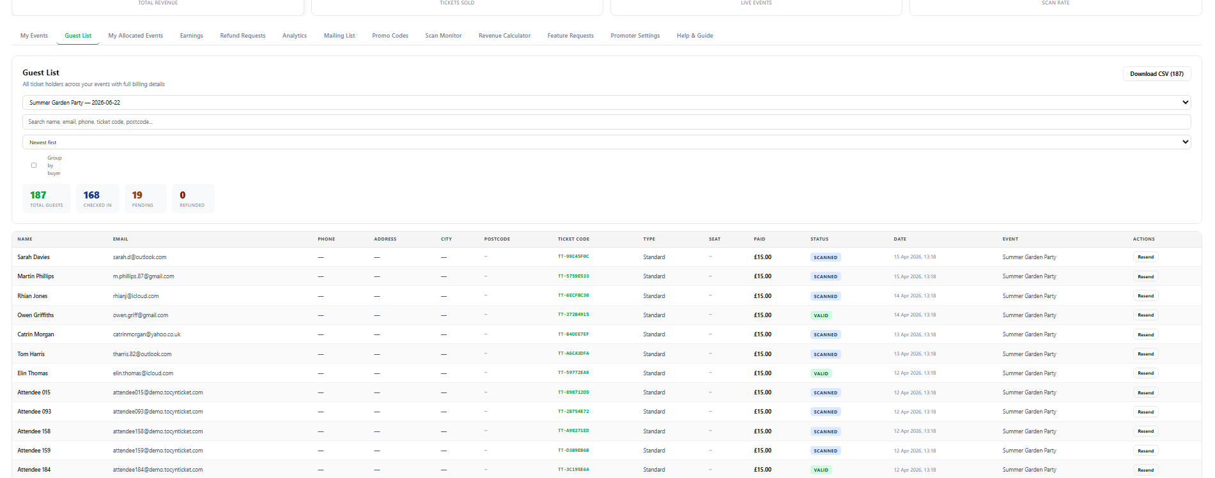
Task: Go to the Earnings tab
Action: pyautogui.click(x=191, y=36)
